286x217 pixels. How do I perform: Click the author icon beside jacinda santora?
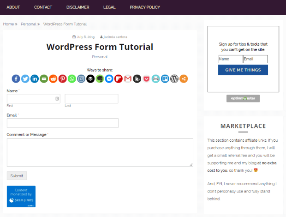pyautogui.click(x=101, y=37)
